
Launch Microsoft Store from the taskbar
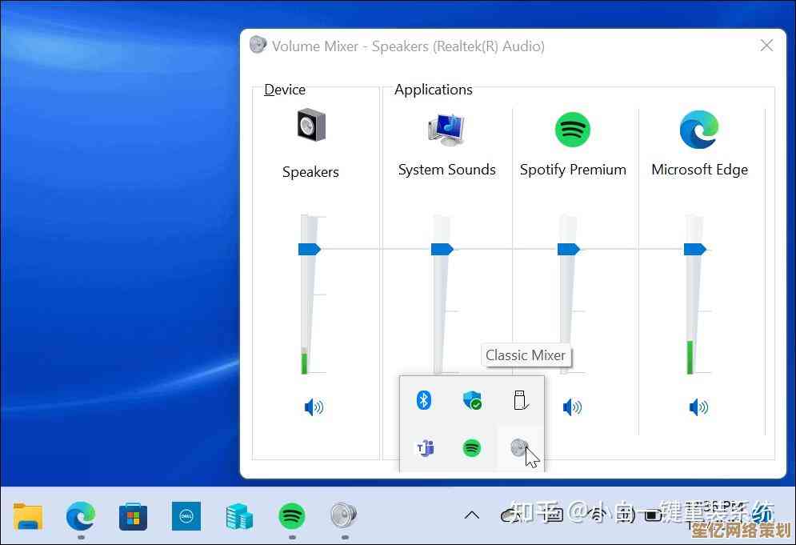134,516
